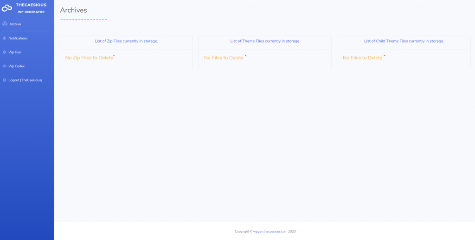This screenshot has height=240, width=475.
Task: Click the THECAESIOUS WP GENERATOR brand title
Action: click(31, 8)
